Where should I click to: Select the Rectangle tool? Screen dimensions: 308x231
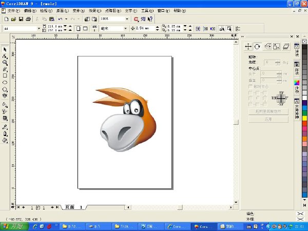[x=5, y=75]
